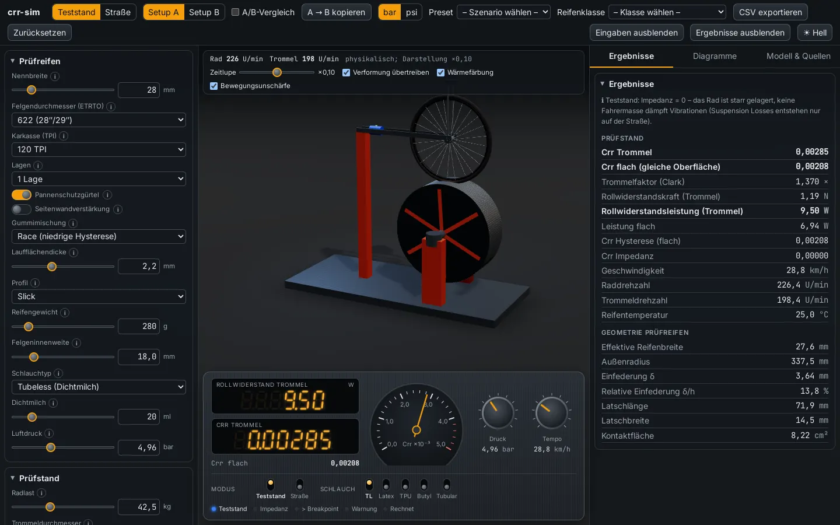Click Eingaben ausblenden button
The image size is (840, 525).
[x=636, y=33]
